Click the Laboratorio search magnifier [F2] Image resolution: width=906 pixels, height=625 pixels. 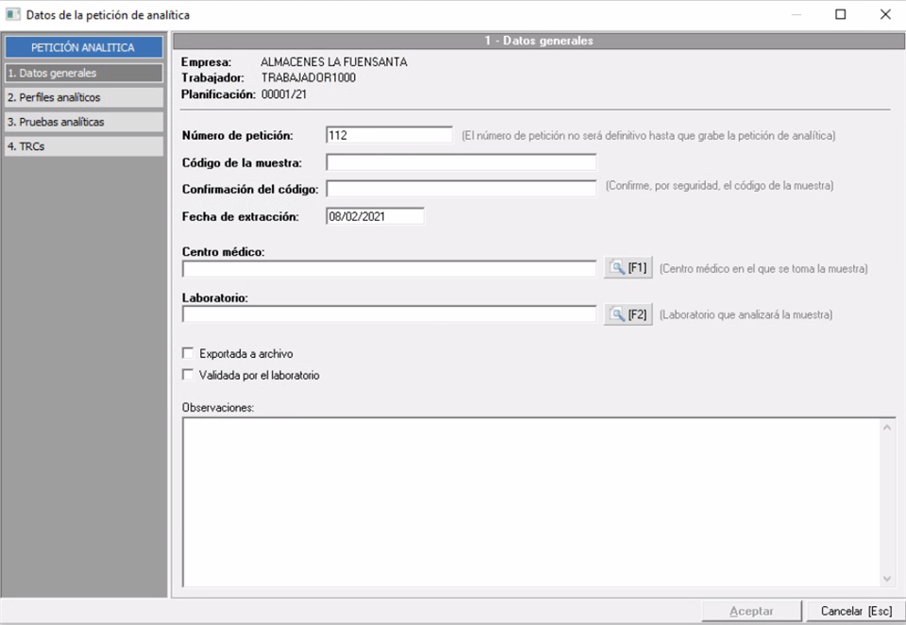629,314
